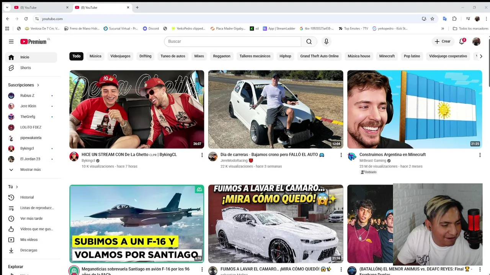Screen dimensions: 490x275
Task: Open Chrome three-dot menu
Action: (486, 19)
